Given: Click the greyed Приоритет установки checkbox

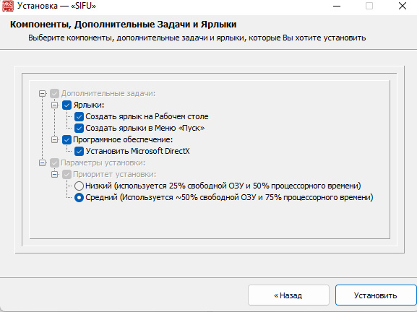Looking at the screenshot, I should pyautogui.click(x=66, y=174).
